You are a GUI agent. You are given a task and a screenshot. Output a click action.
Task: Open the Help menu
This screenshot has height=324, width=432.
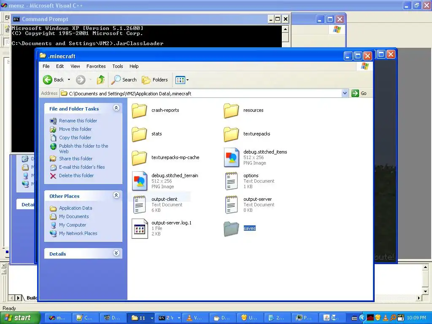pos(134,66)
